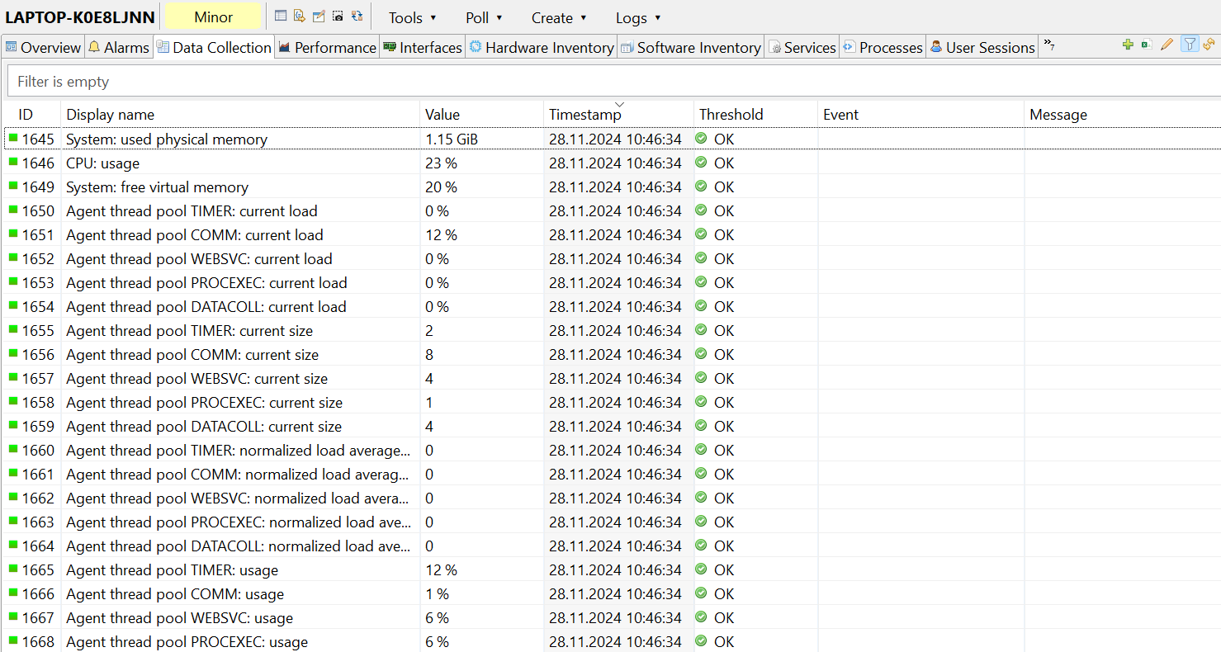
Task: Click the green plus add icon
Action: (1128, 45)
